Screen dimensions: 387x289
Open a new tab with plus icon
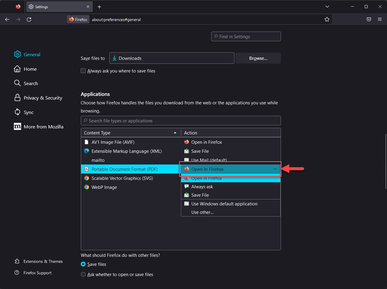pyautogui.click(x=99, y=7)
